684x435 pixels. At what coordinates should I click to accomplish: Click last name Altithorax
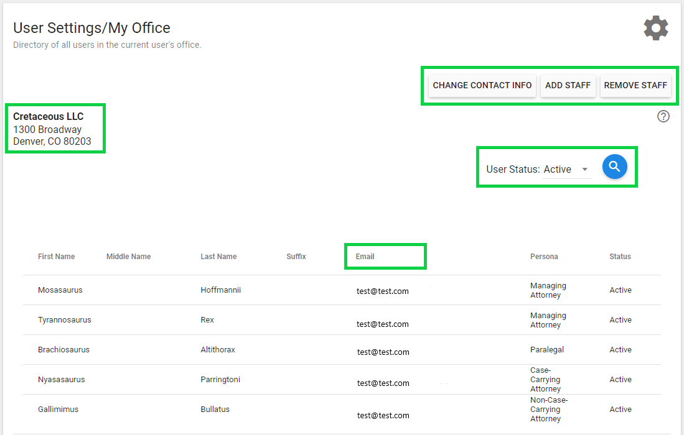pos(218,350)
